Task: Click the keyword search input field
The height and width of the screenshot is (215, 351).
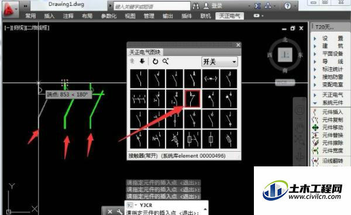Action: coord(152,6)
